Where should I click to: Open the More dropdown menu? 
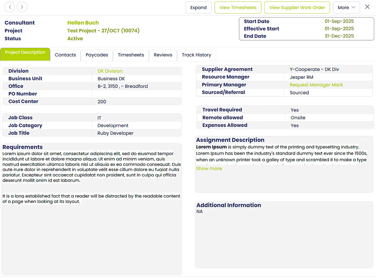coord(346,8)
